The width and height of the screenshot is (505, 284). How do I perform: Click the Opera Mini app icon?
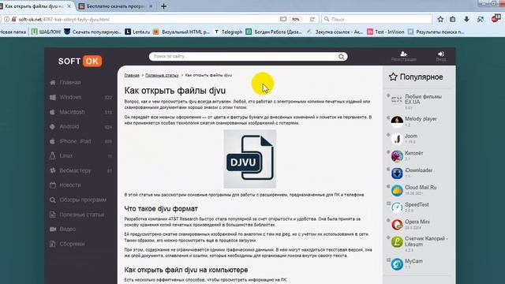(397, 224)
